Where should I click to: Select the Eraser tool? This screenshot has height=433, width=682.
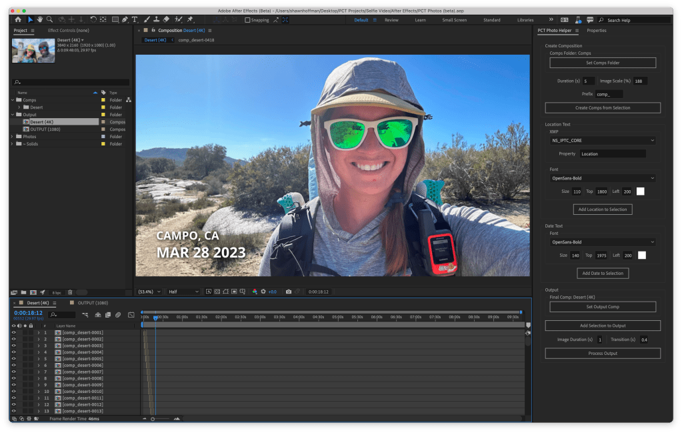coord(166,20)
